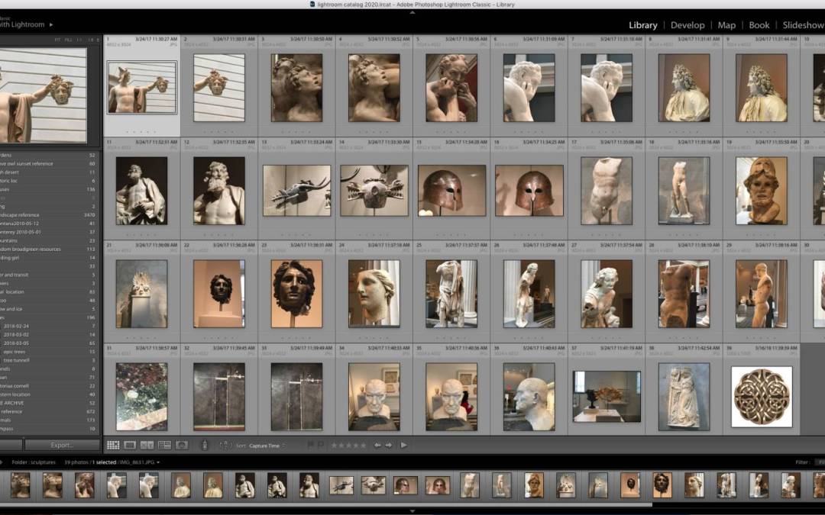Switch to the Map module

[x=726, y=25]
